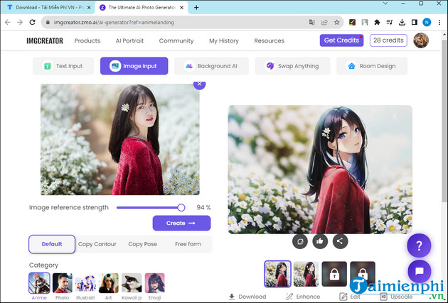Open the Chrome three-dot menu
This screenshot has width=448, height=303.
click(439, 22)
